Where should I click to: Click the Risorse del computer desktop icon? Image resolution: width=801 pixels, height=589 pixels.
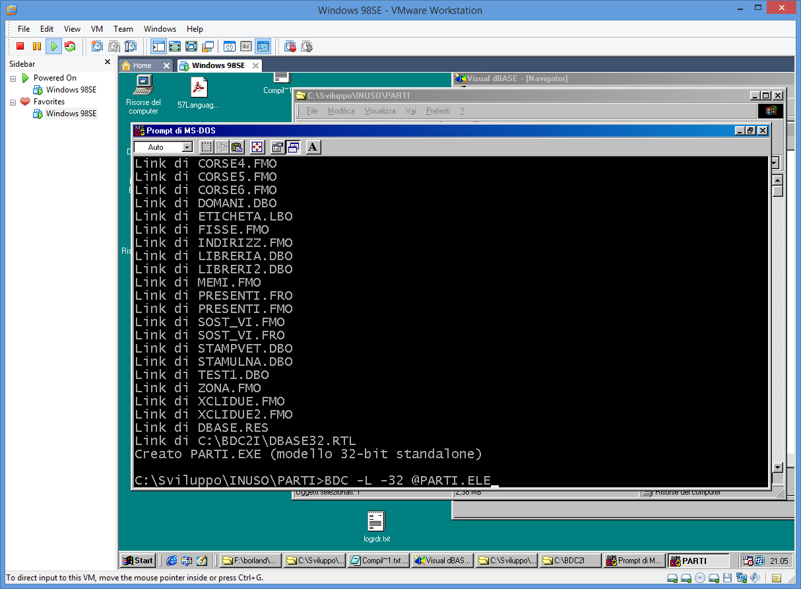pos(143,94)
